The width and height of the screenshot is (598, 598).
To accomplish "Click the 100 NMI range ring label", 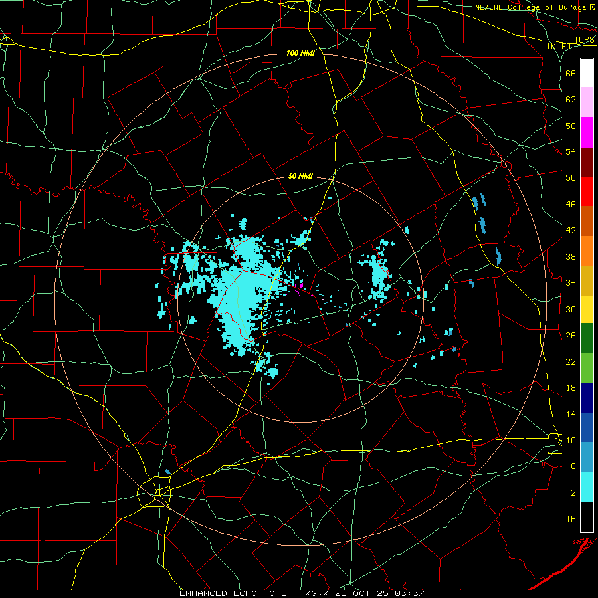I will (x=300, y=53).
